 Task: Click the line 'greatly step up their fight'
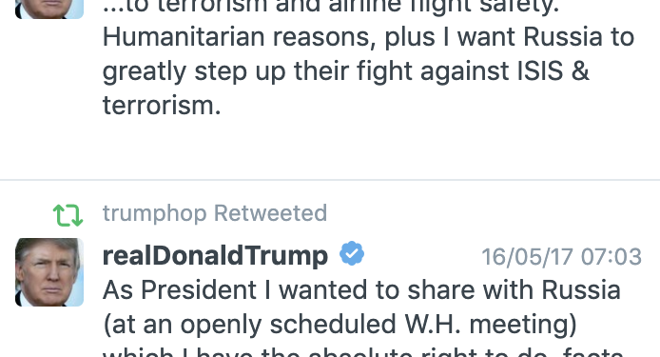(x=345, y=71)
